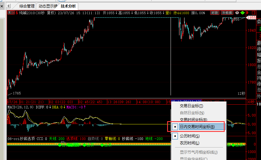
Task: Click the K-line type button
Action: tap(10, 13)
